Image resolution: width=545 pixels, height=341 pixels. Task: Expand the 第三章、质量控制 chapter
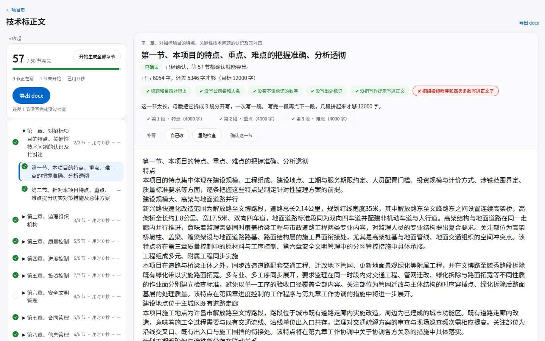click(x=24, y=242)
